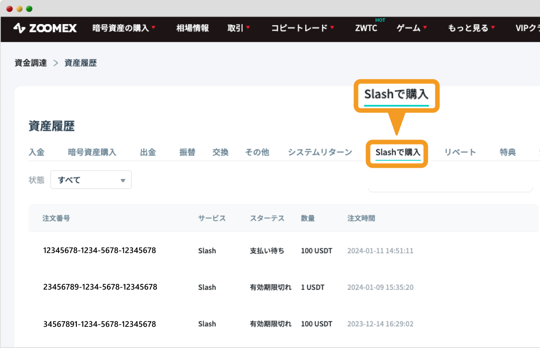Image resolution: width=540 pixels, height=348 pixels.
Task: Click the green maximize window button
Action: coord(29,9)
